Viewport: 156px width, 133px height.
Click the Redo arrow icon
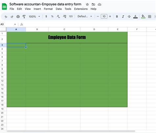pos(12,17)
